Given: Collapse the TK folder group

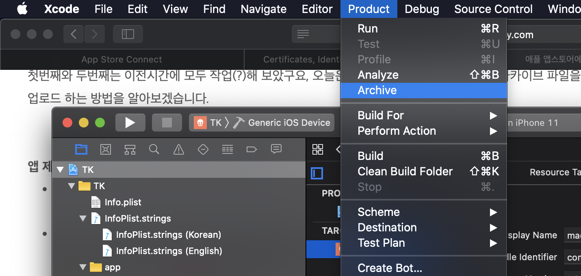Looking at the screenshot, I should [x=72, y=186].
